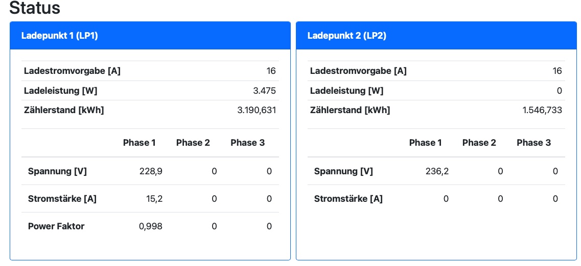Viewport: 581px width, 266px height.
Task: Click the Phase 1 column header in LP2
Action: pyautogui.click(x=425, y=143)
